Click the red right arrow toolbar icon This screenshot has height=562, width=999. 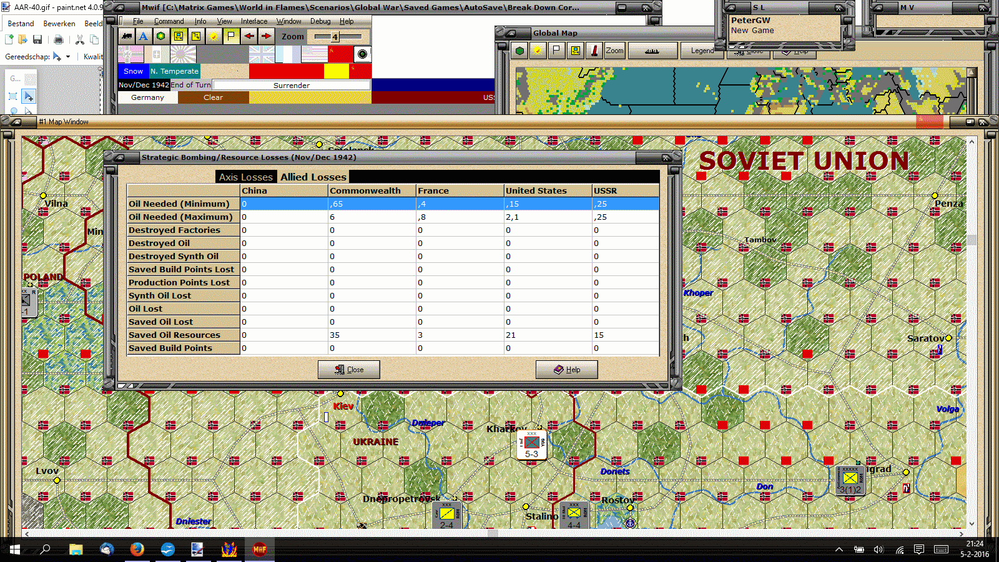click(x=266, y=36)
